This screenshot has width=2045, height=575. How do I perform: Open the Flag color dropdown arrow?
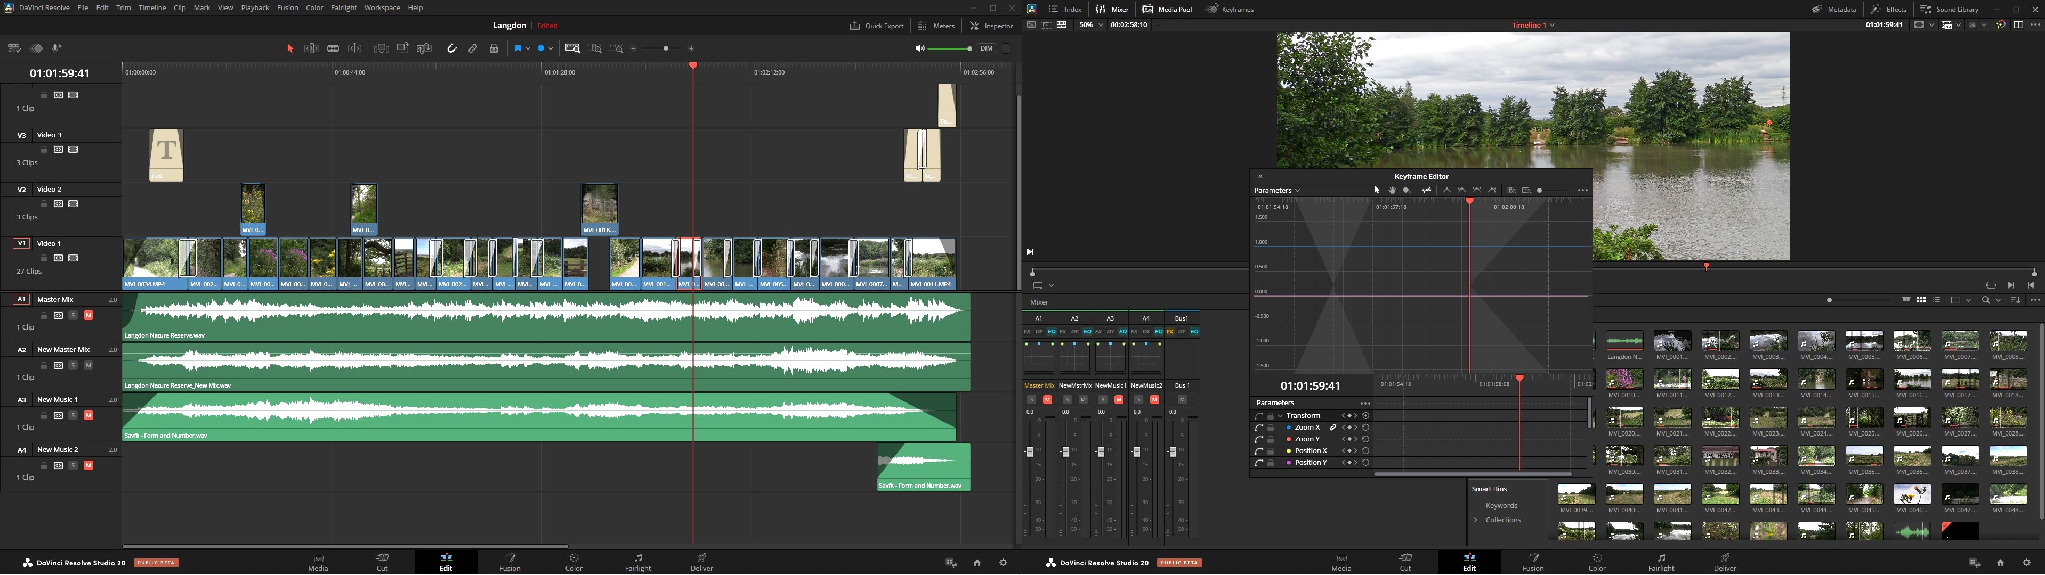pyautogui.click(x=528, y=49)
